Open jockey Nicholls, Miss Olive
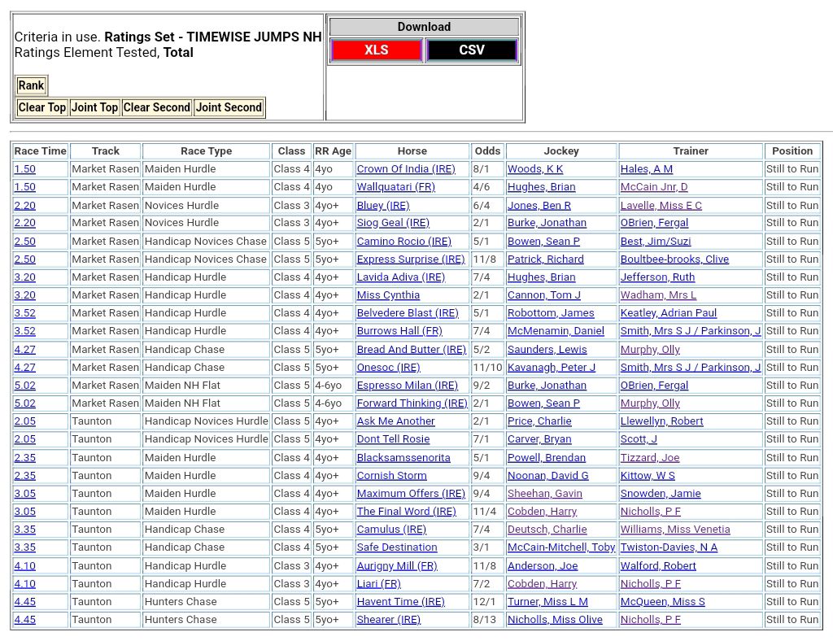This screenshot has width=833, height=641. [x=555, y=620]
